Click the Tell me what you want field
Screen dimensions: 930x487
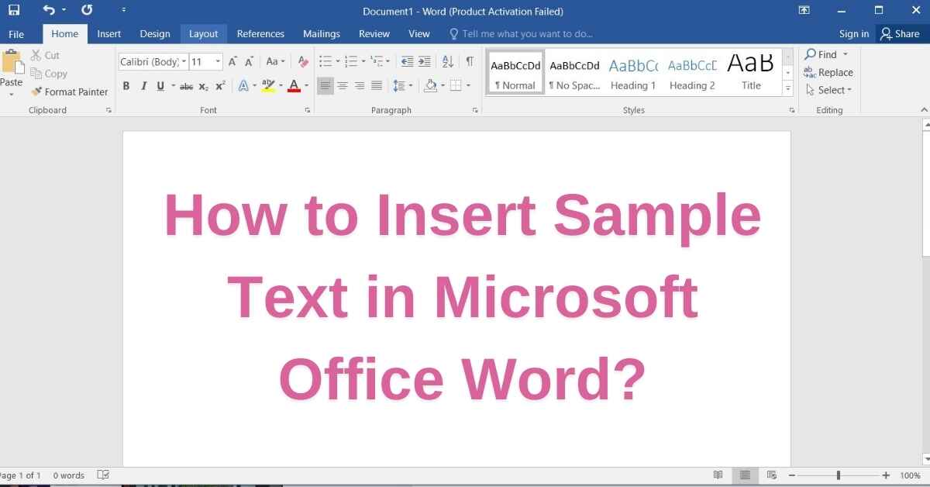527,33
